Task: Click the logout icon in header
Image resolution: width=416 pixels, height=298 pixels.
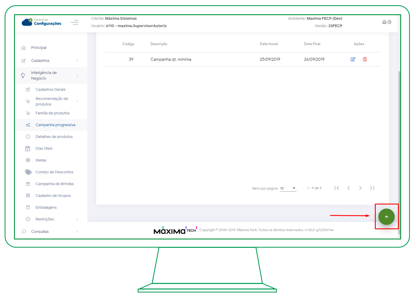Action: pyautogui.click(x=389, y=22)
